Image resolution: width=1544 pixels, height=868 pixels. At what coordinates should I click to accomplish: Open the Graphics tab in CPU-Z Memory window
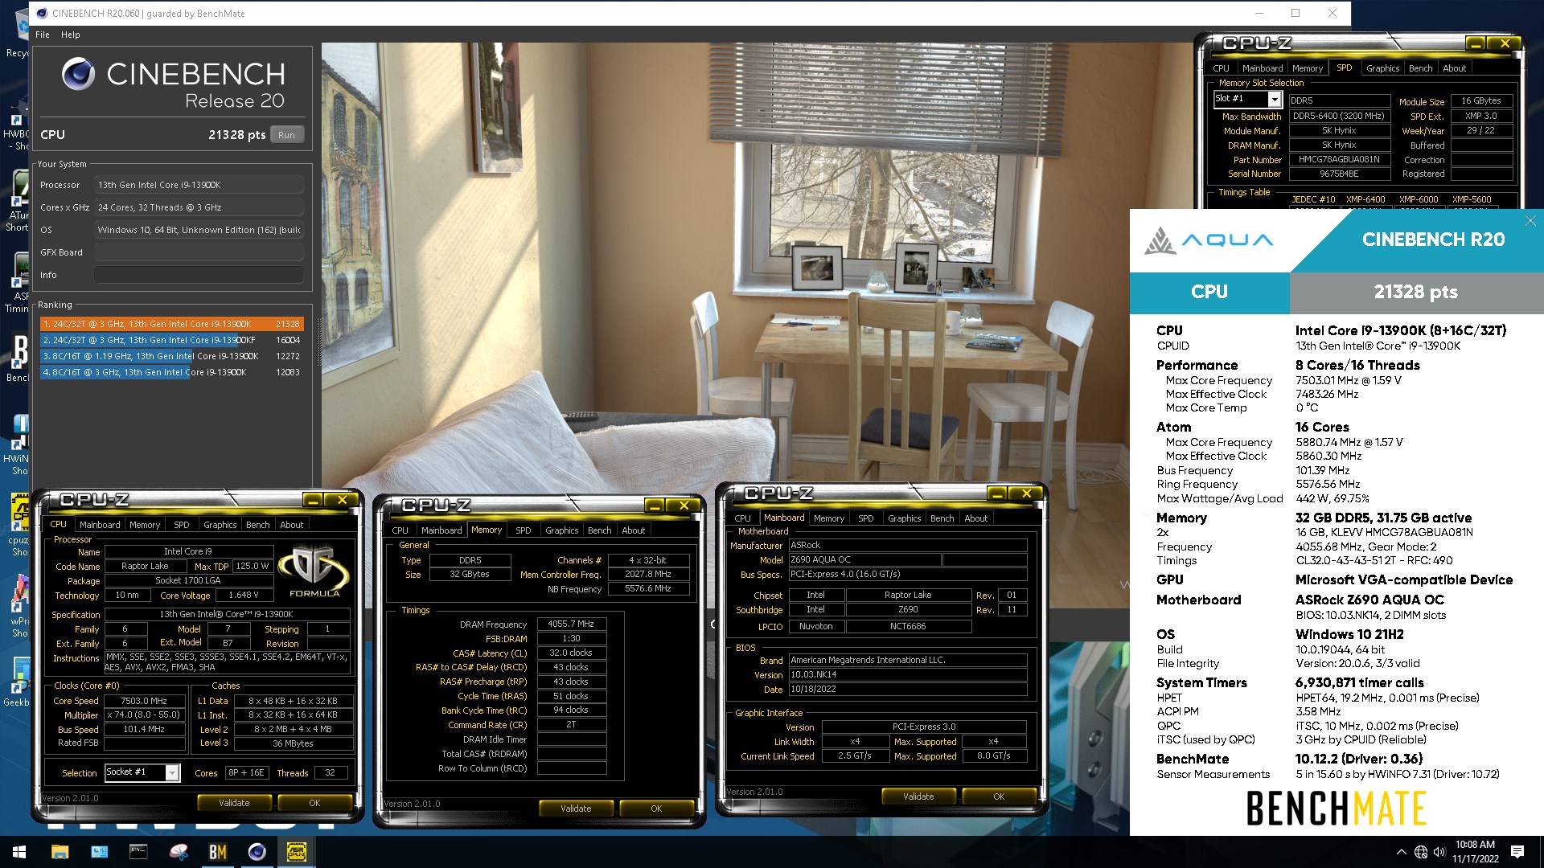(561, 530)
